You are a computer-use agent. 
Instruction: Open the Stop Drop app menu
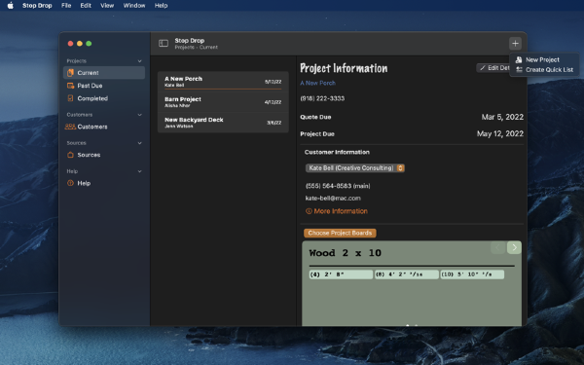tap(37, 5)
